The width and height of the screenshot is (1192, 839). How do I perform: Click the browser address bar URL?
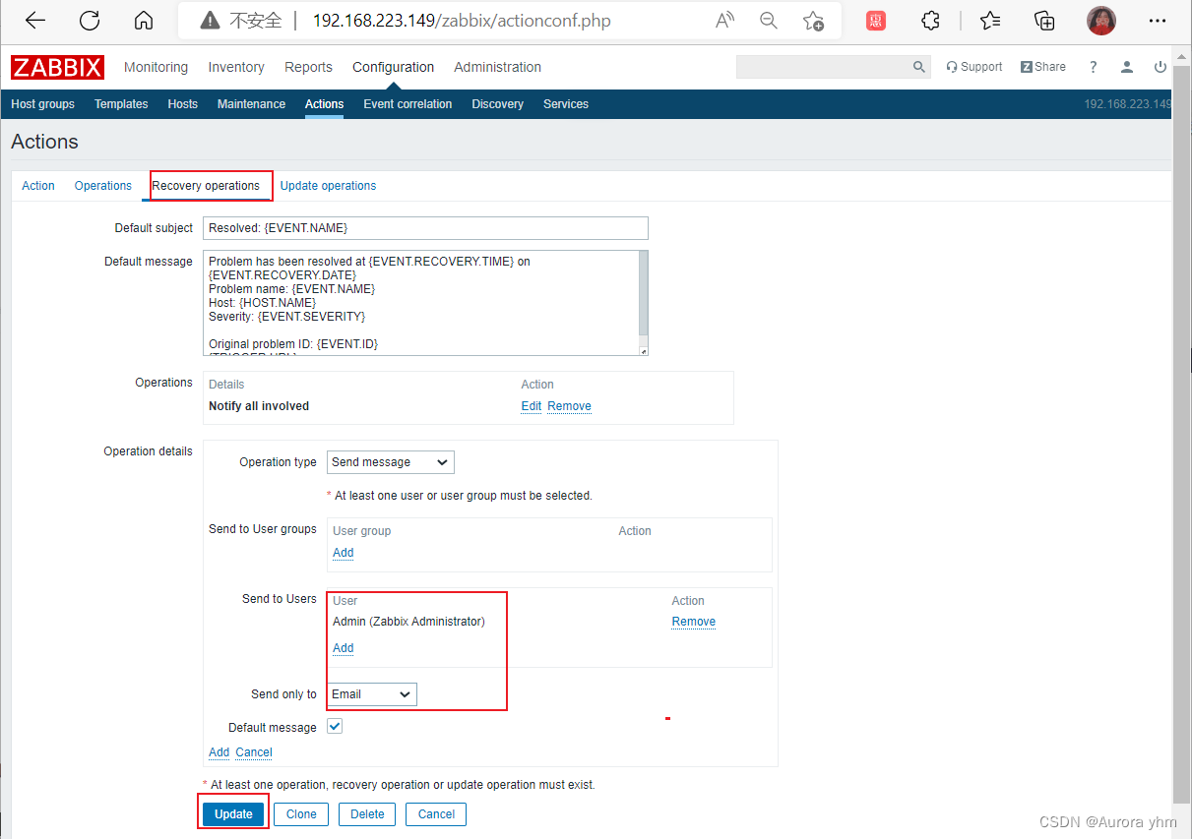[x=462, y=21]
